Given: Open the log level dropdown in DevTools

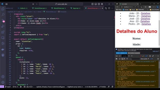Looking at the screenshot, I should [x=145, y=59].
